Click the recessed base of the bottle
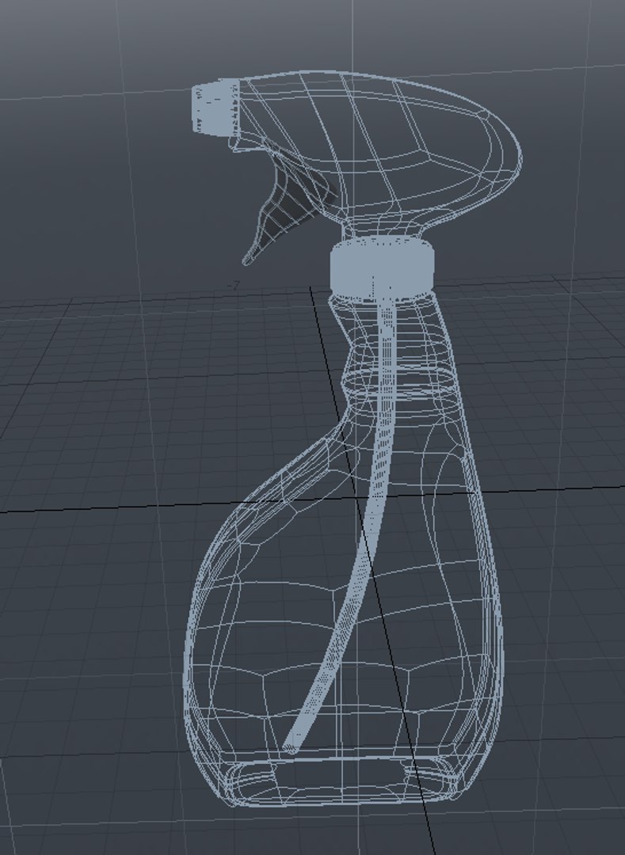This screenshot has height=855, width=625. pos(342,781)
